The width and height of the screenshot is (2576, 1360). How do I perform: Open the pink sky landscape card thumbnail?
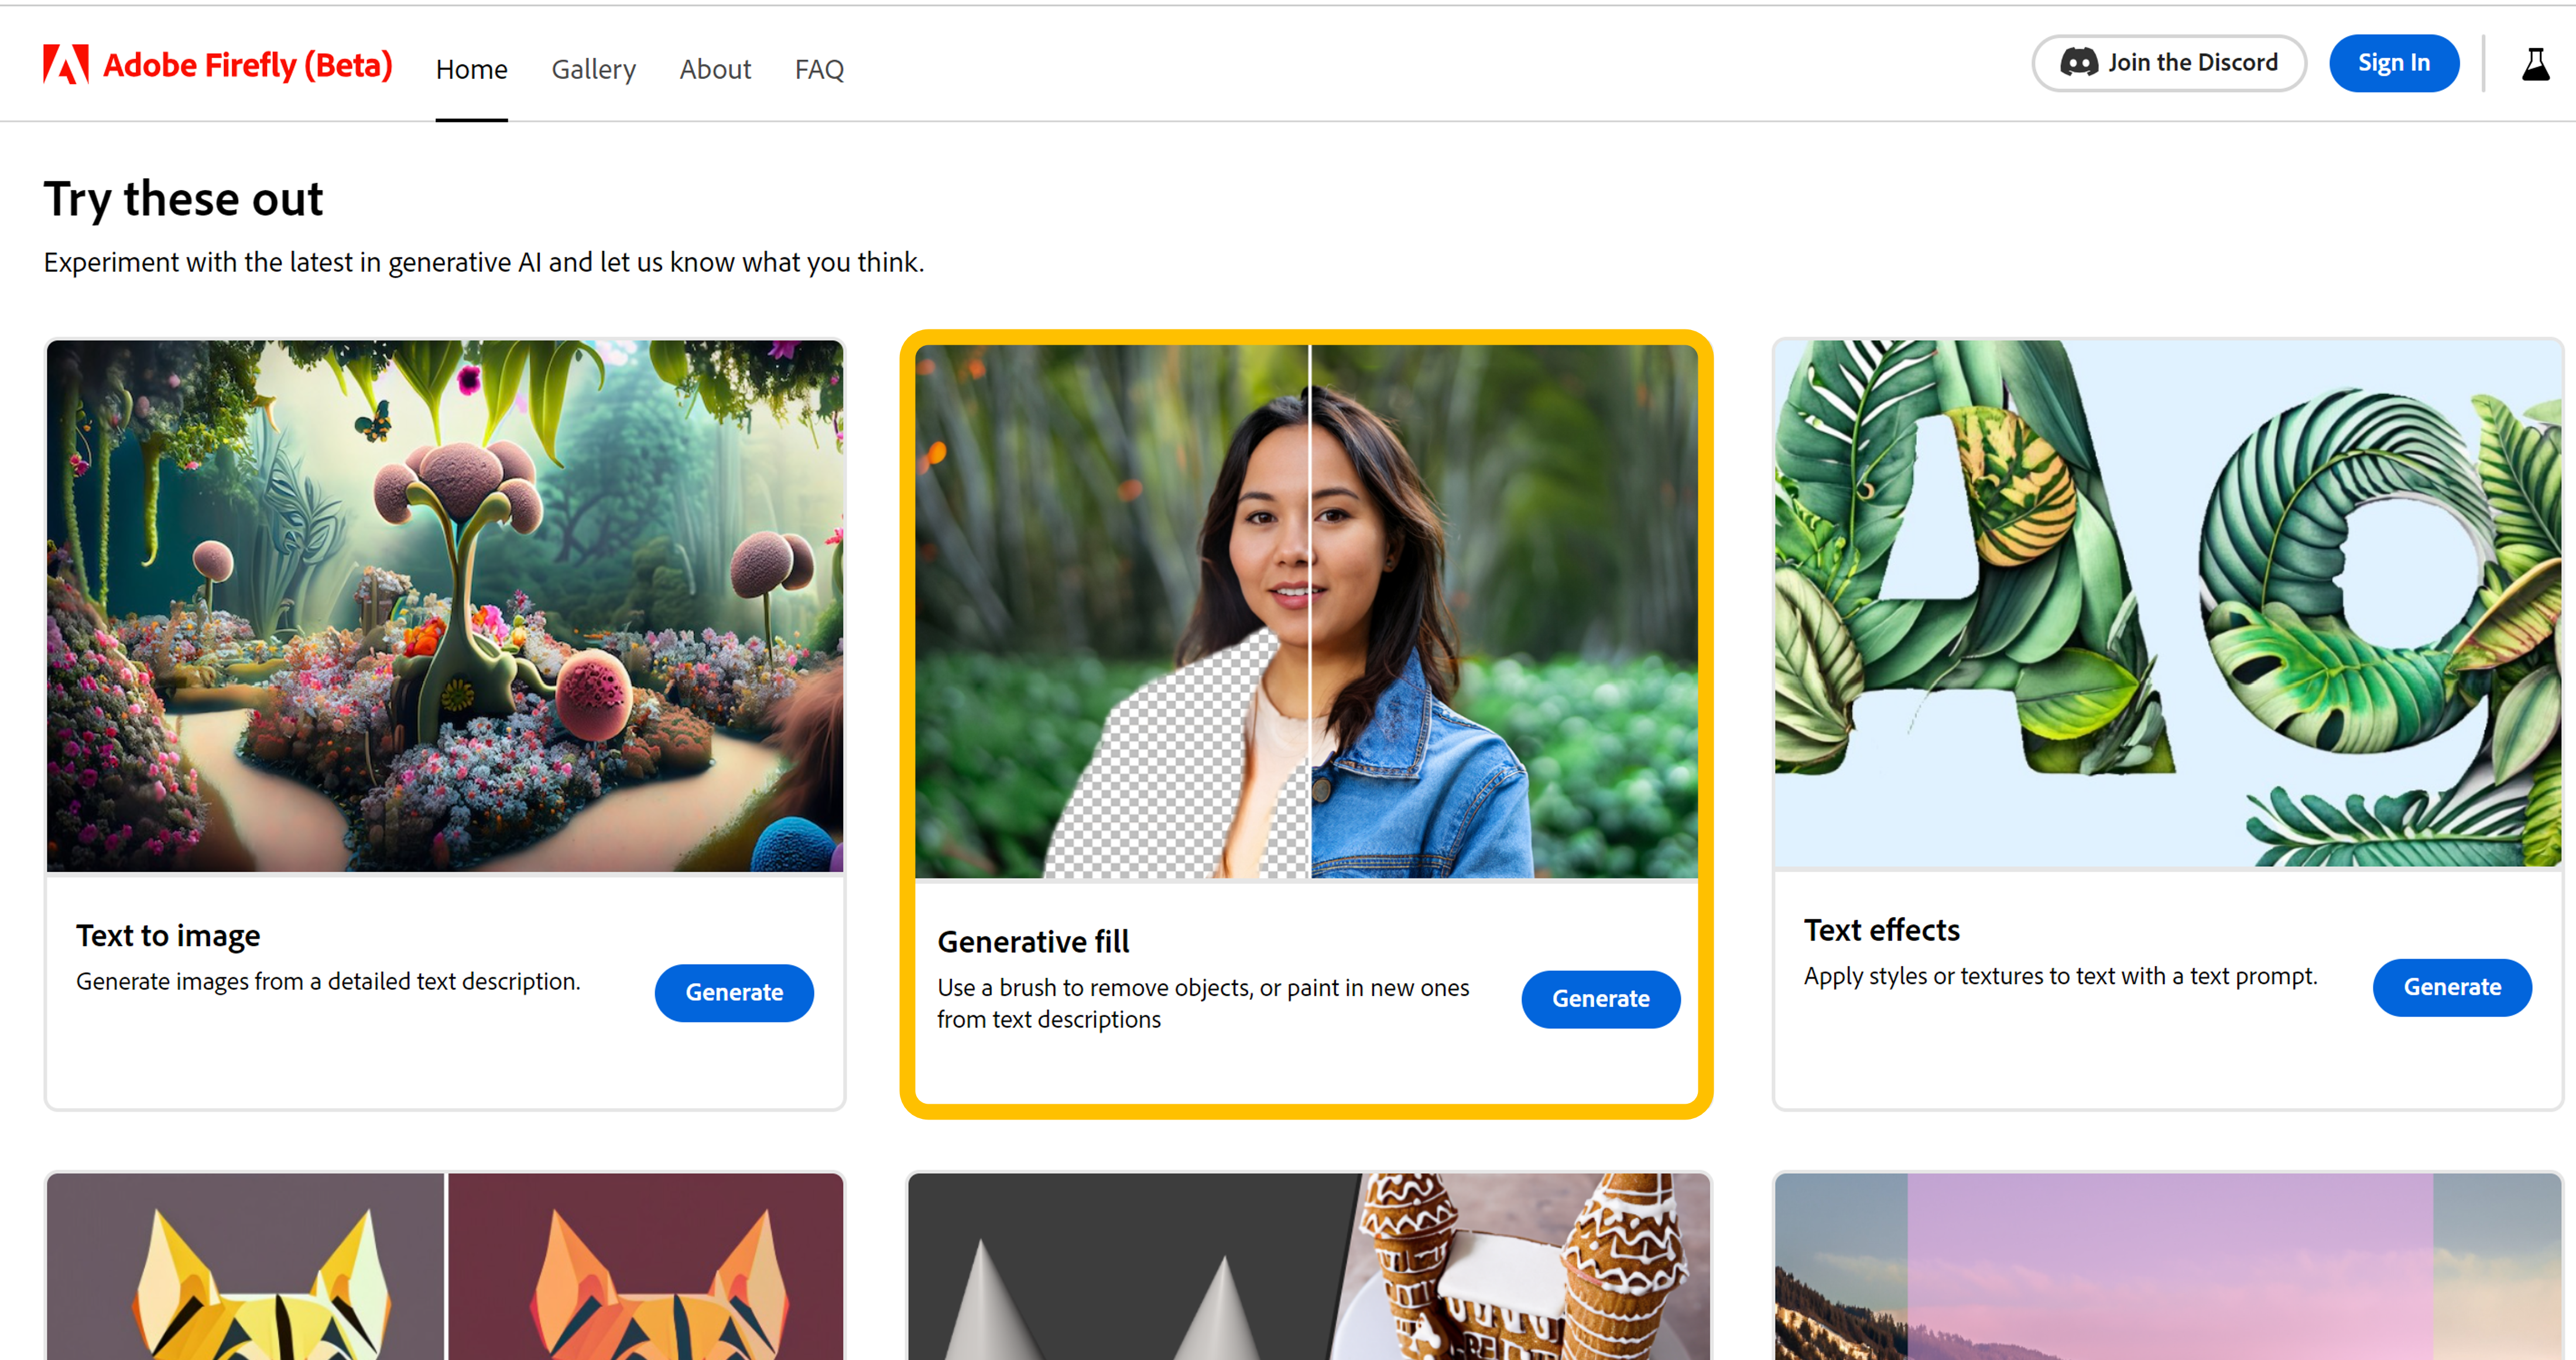tap(2167, 1266)
